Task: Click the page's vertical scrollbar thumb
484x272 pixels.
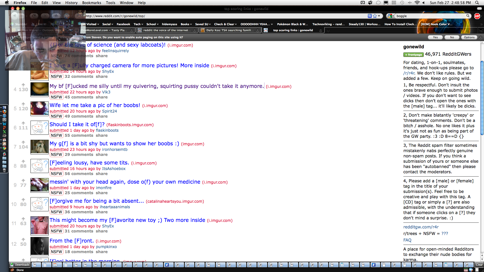Action: [482, 98]
